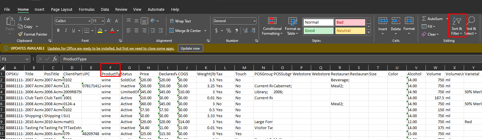Click the Select All corner triangle
This screenshot has width=482, height=139.
pyautogui.click(x=3, y=68)
